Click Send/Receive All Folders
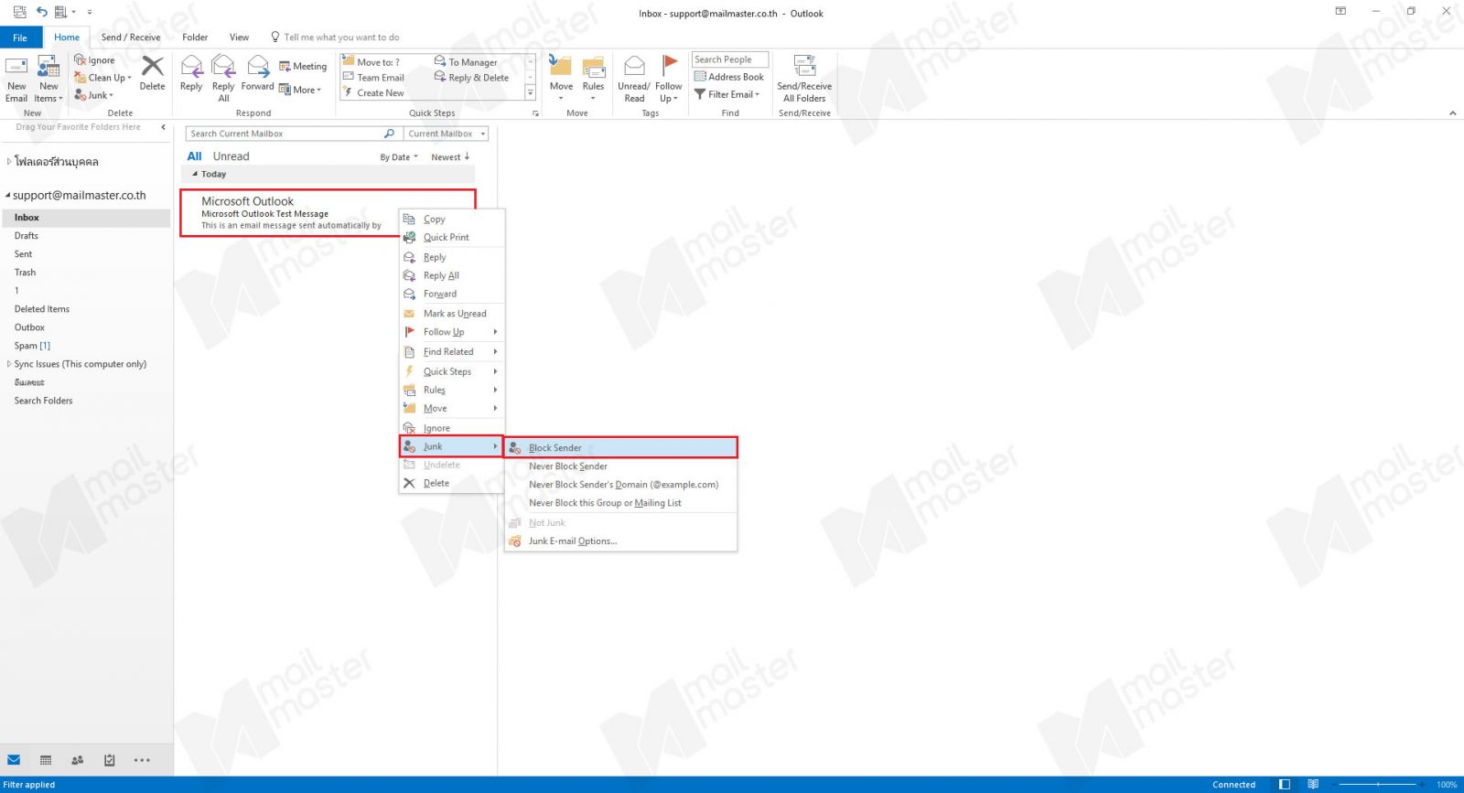 click(x=804, y=79)
